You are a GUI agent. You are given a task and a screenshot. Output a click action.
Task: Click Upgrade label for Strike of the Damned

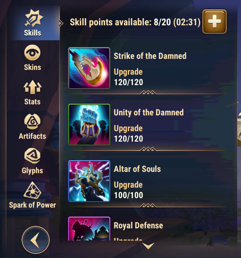pyautogui.click(x=128, y=72)
